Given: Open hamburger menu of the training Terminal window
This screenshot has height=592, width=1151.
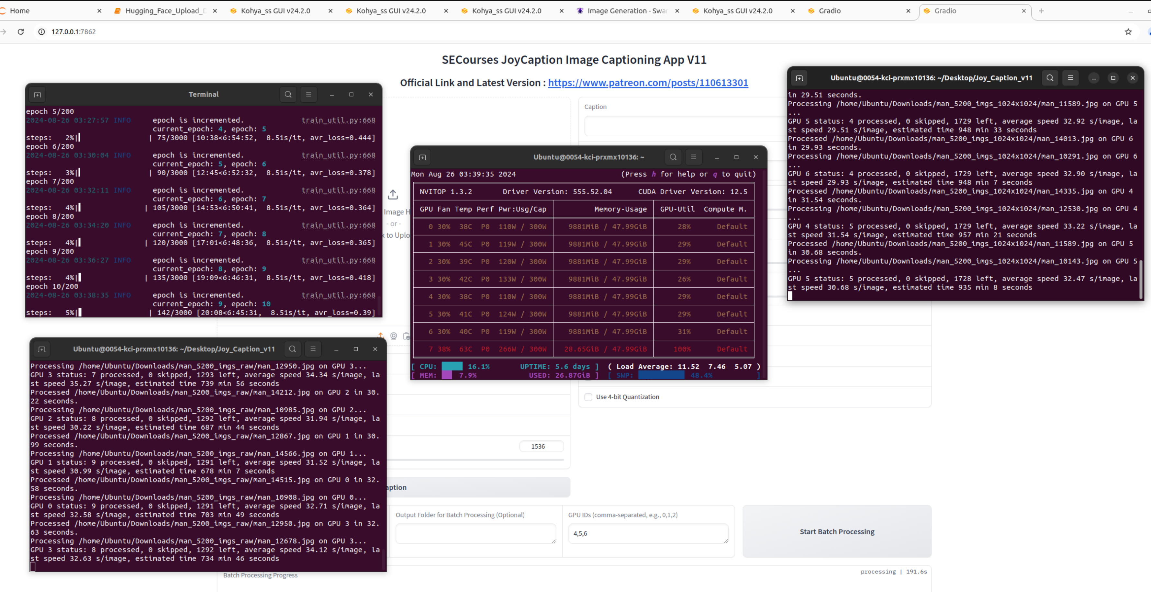Looking at the screenshot, I should click(308, 94).
